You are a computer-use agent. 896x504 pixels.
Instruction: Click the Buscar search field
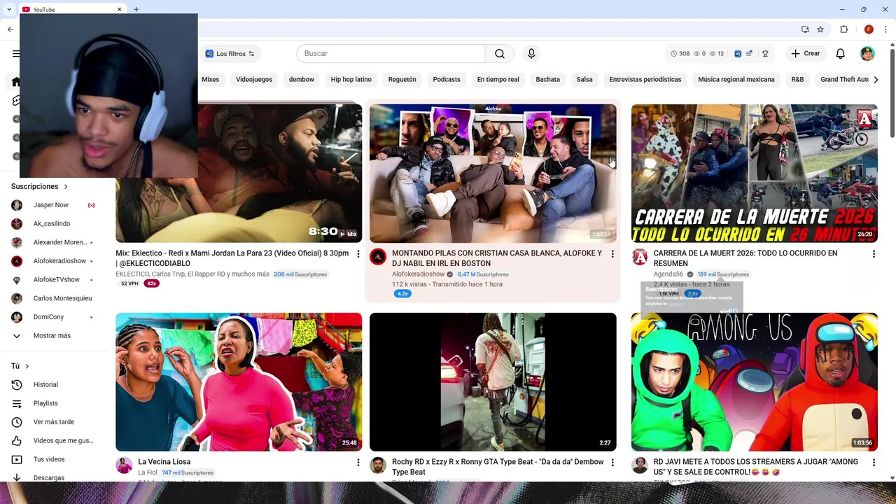point(391,54)
